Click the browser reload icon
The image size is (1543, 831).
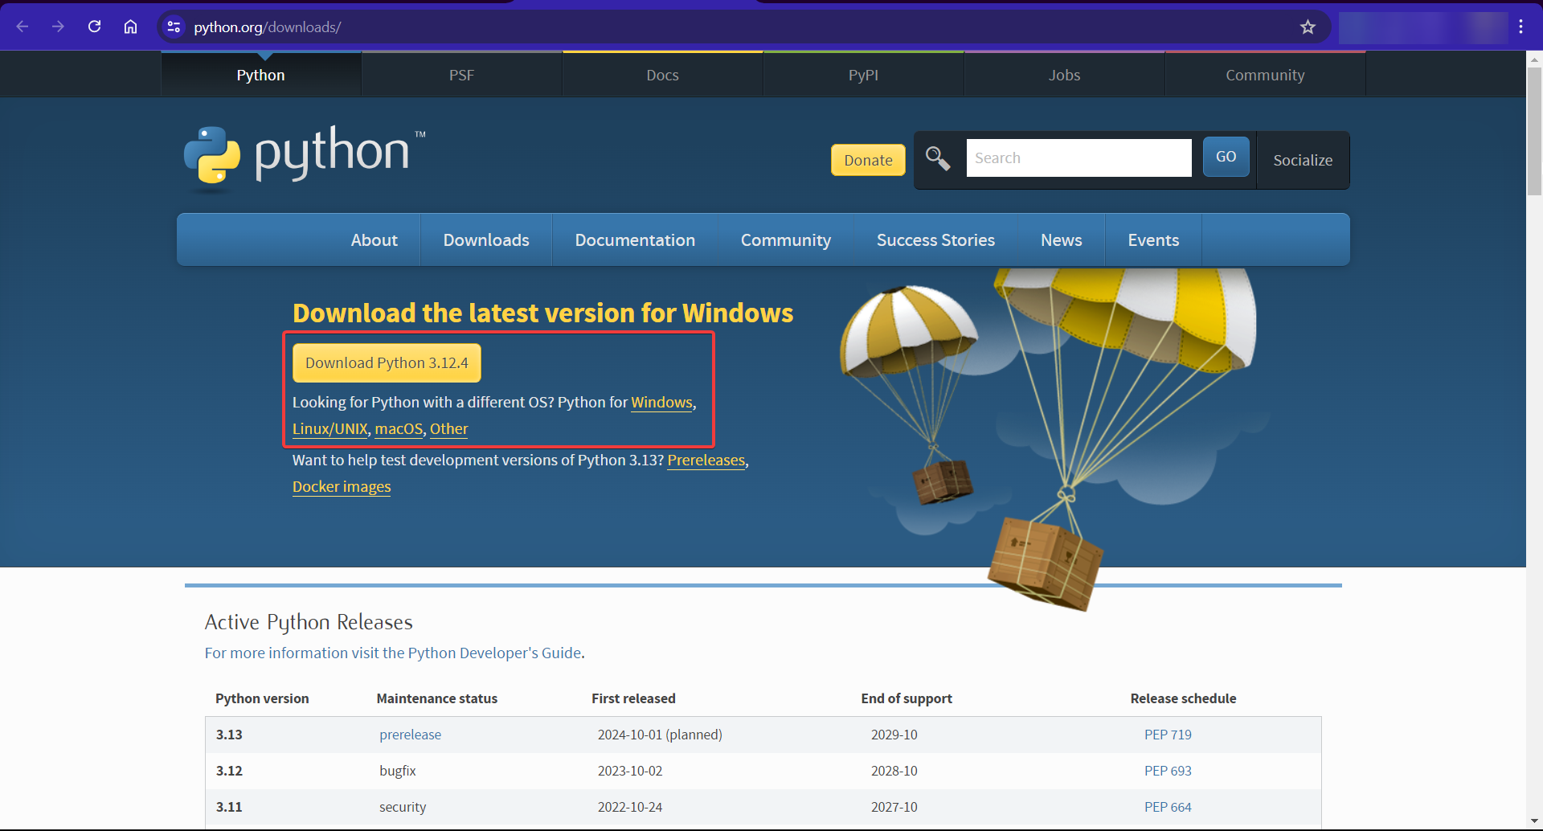[94, 27]
